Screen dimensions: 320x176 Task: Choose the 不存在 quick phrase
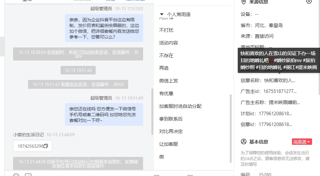166,55
